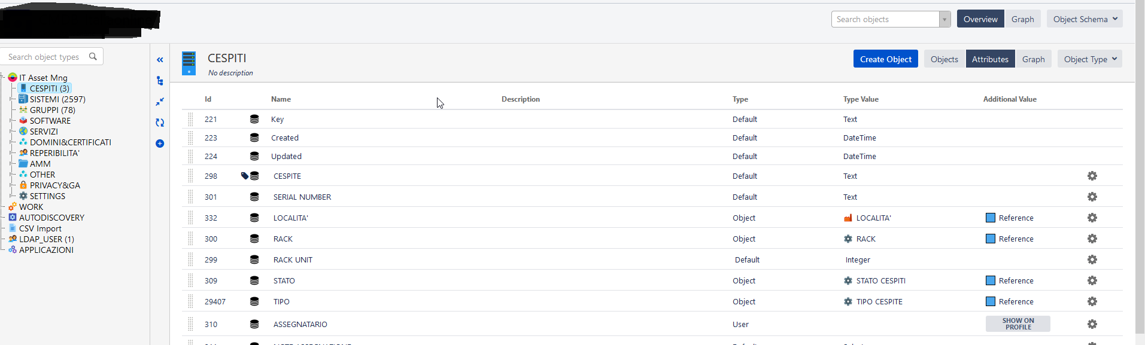This screenshot has width=1145, height=345.
Task: Switch to the Overview tab
Action: (x=980, y=19)
